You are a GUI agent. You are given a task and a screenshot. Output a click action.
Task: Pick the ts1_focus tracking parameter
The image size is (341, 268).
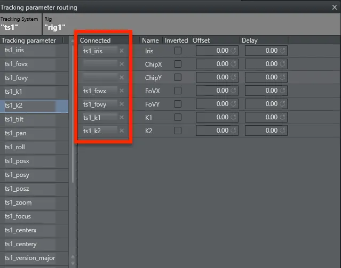(x=34, y=216)
